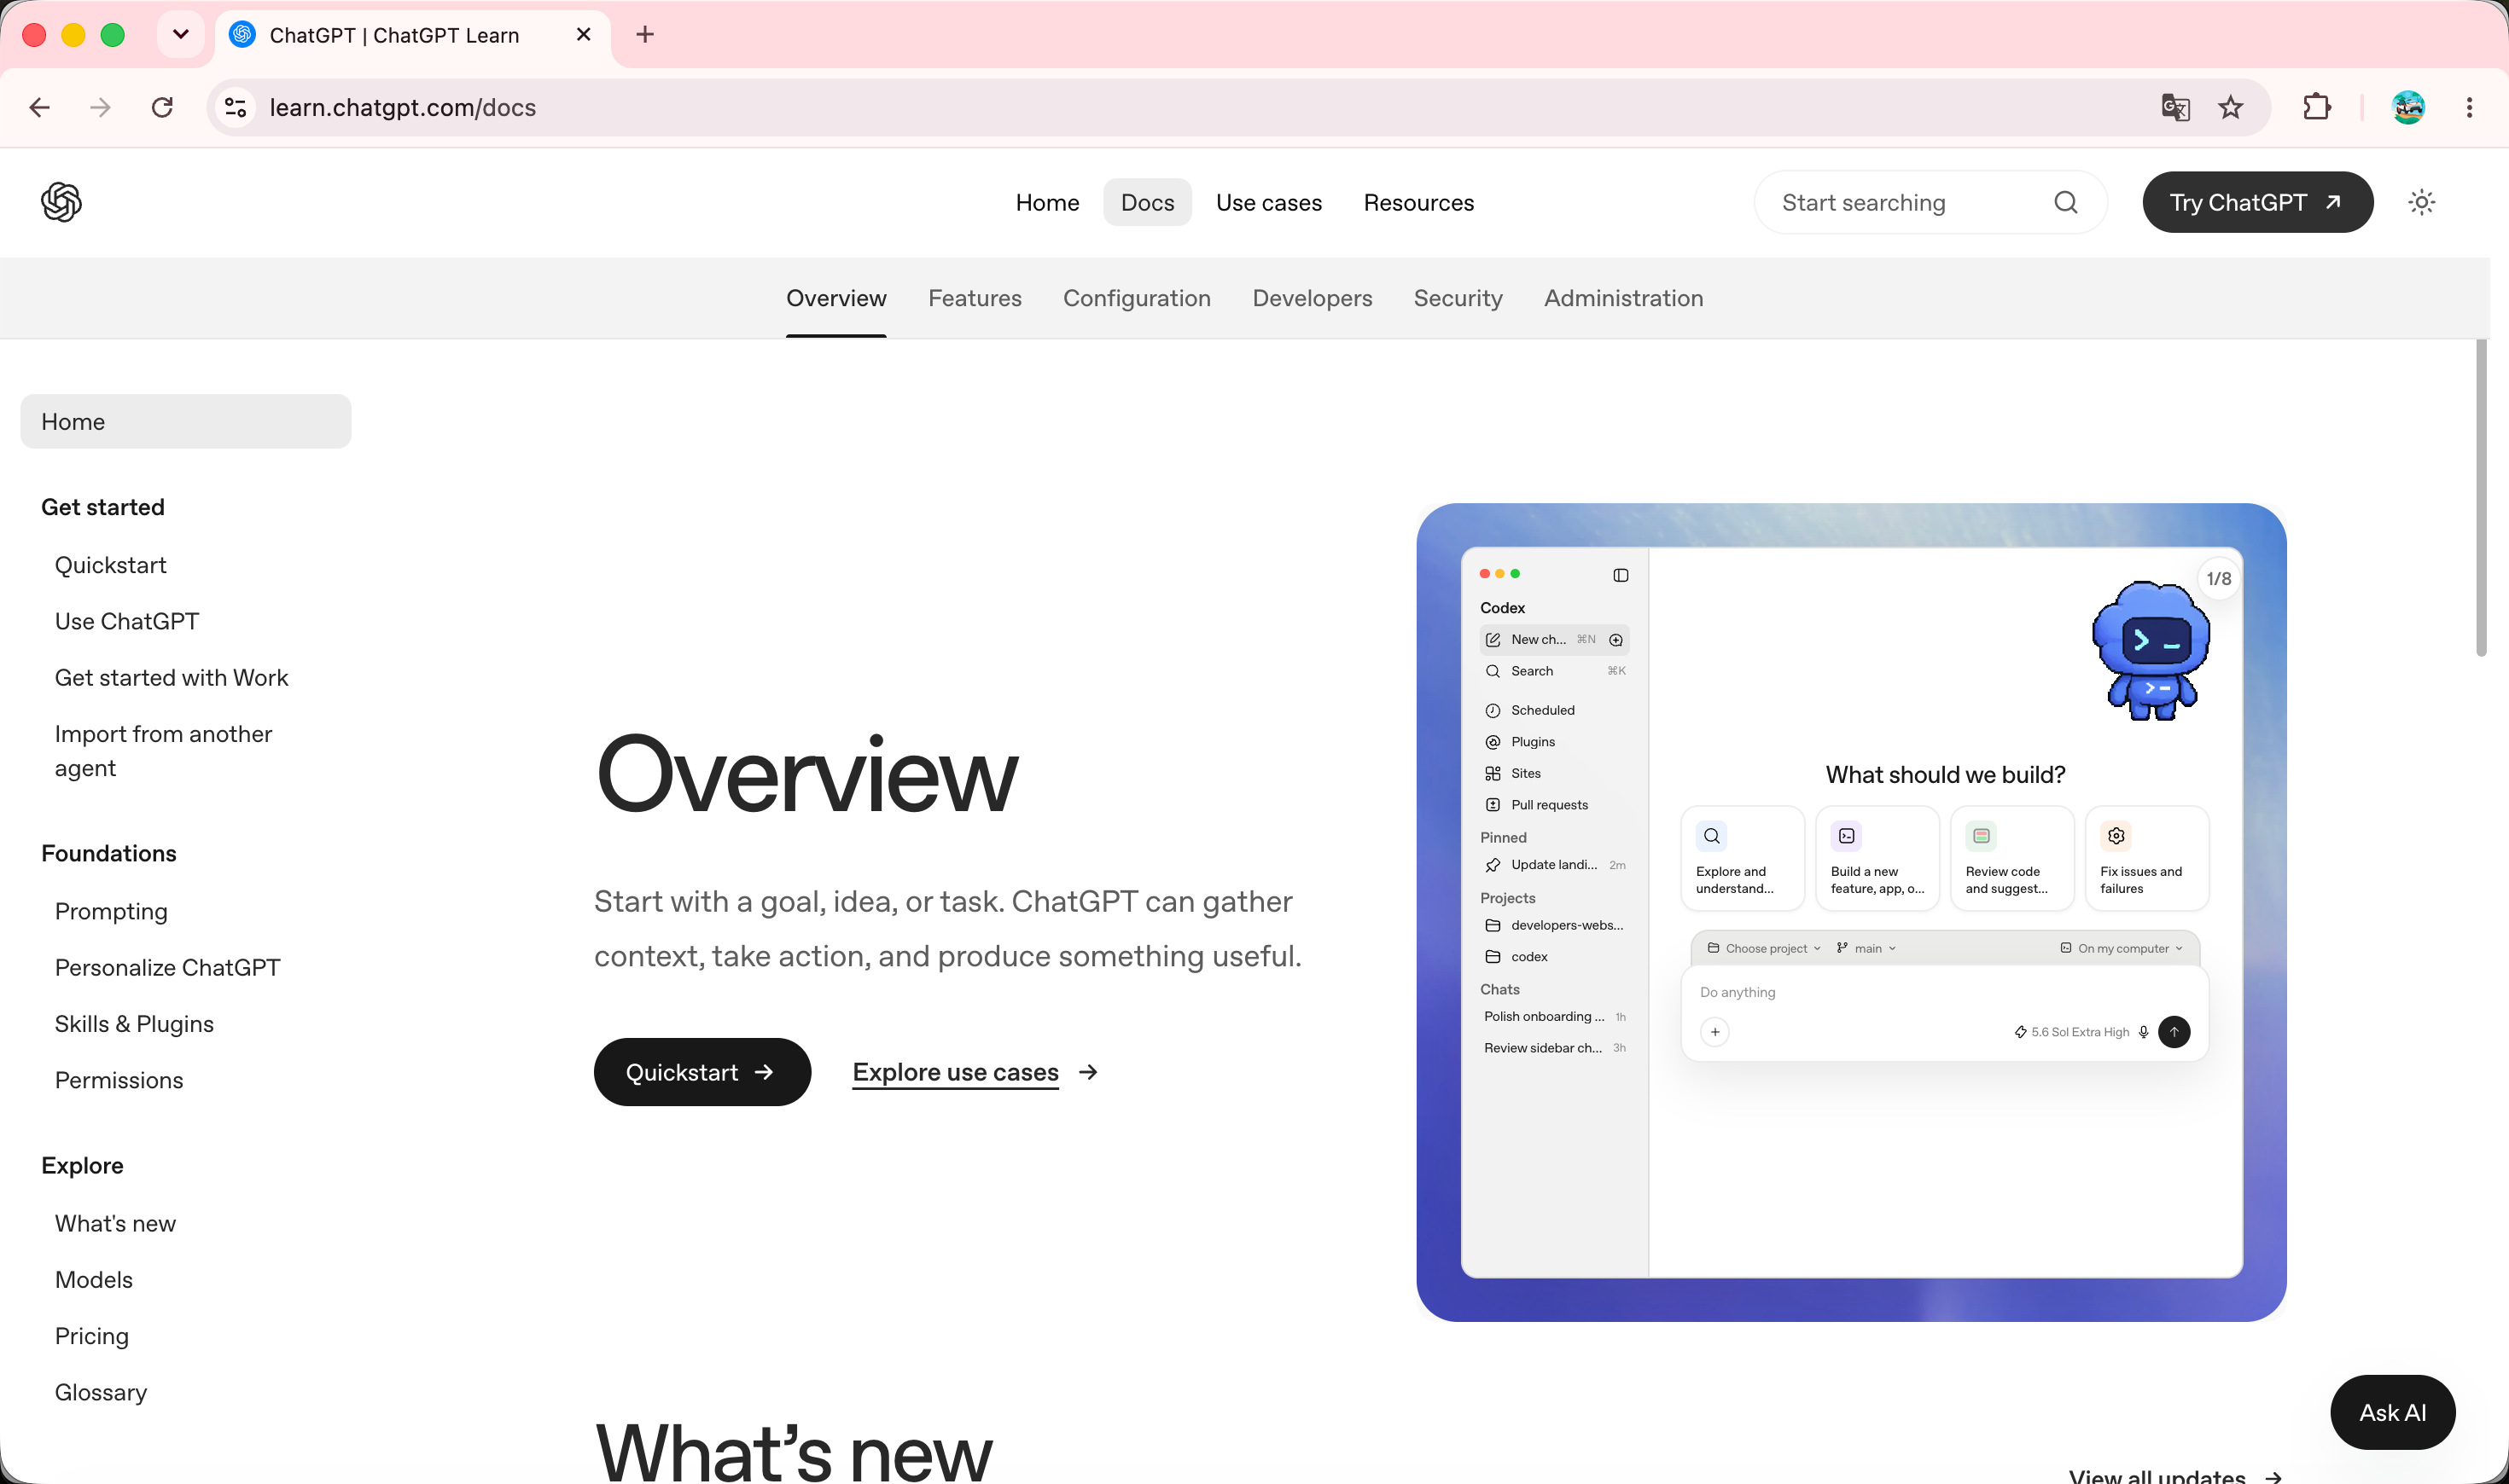Expand the tab search dropdown arrow

coord(181,35)
